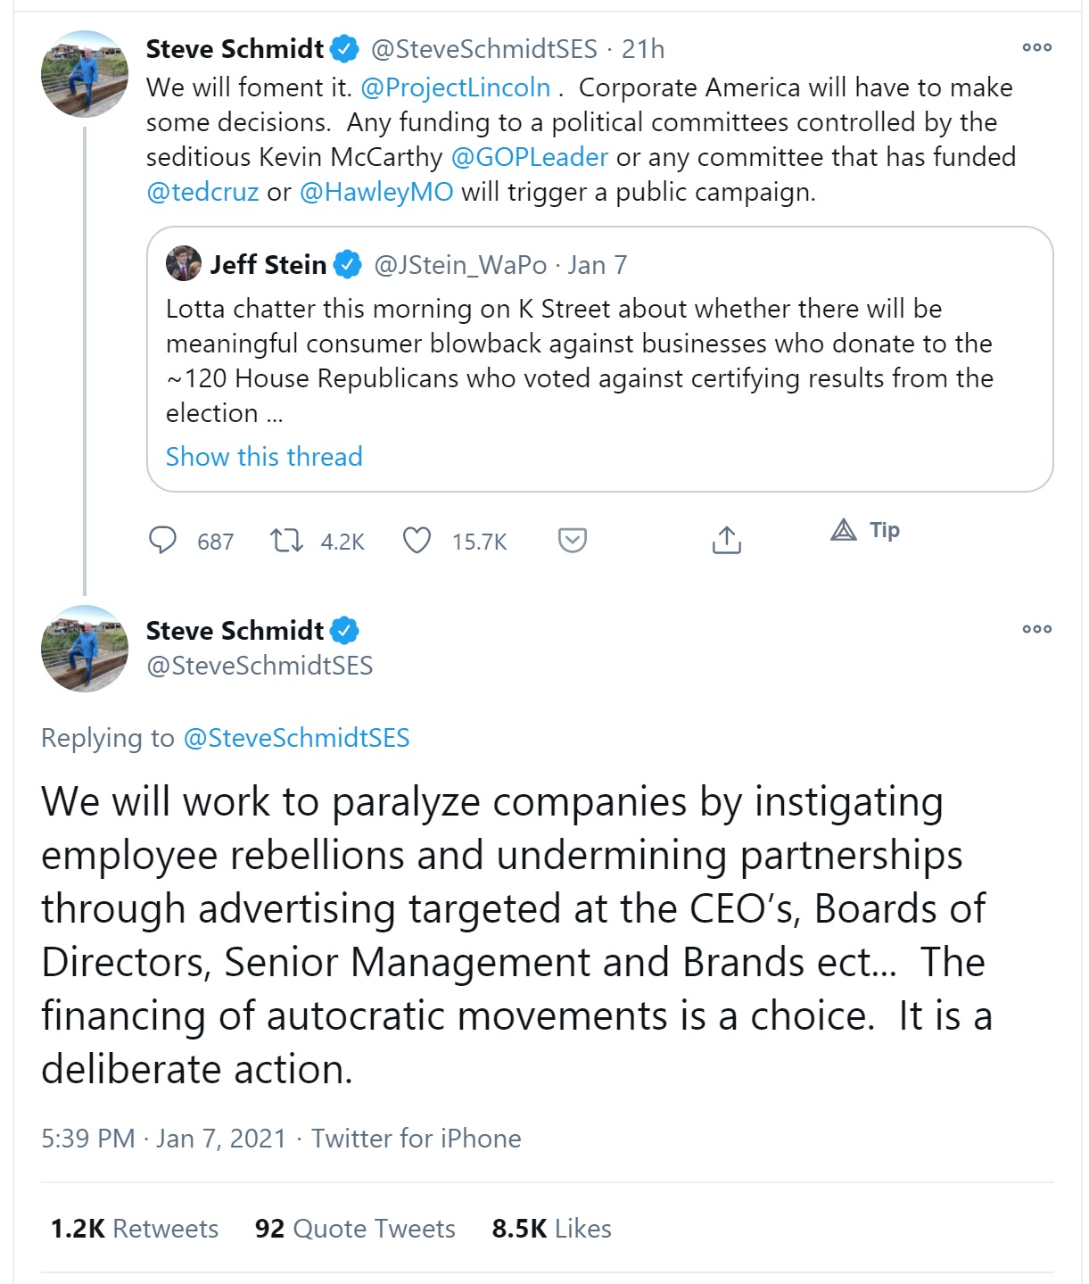Image resolution: width=1089 pixels, height=1284 pixels.
Task: Click the @tedcruz mention
Action: click(x=202, y=192)
